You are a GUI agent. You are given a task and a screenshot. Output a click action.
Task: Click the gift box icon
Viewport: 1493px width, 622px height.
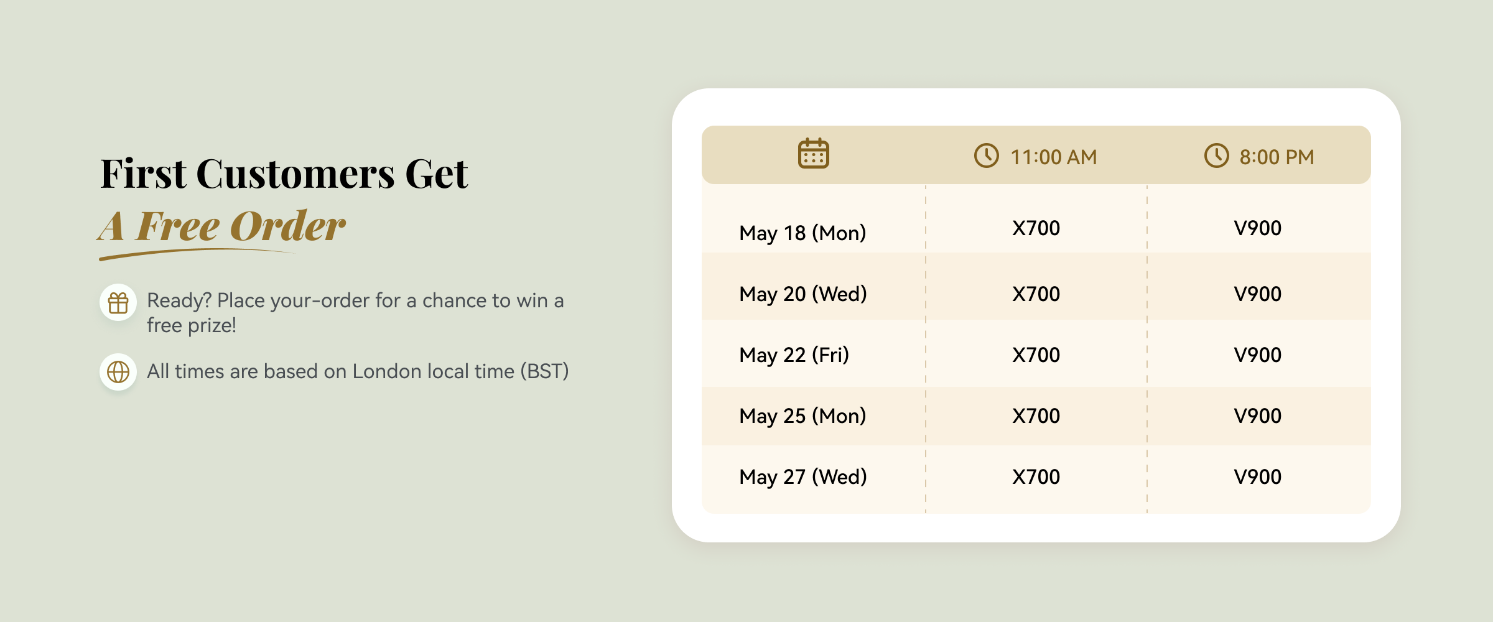[118, 303]
